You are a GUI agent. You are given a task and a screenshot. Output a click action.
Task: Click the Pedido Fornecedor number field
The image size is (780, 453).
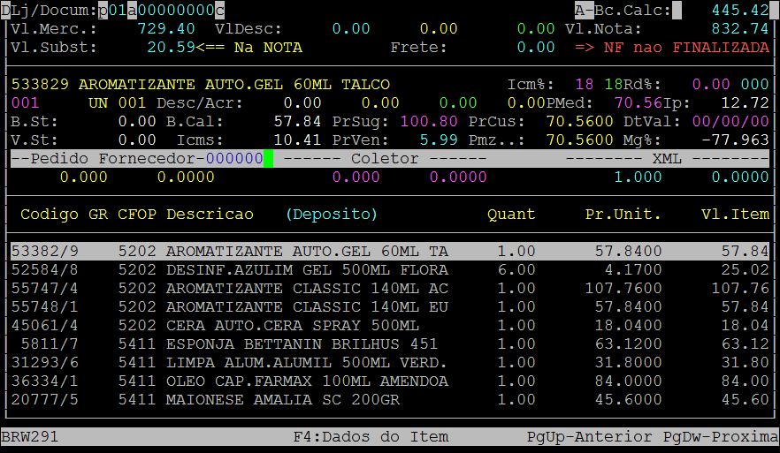tap(234, 159)
